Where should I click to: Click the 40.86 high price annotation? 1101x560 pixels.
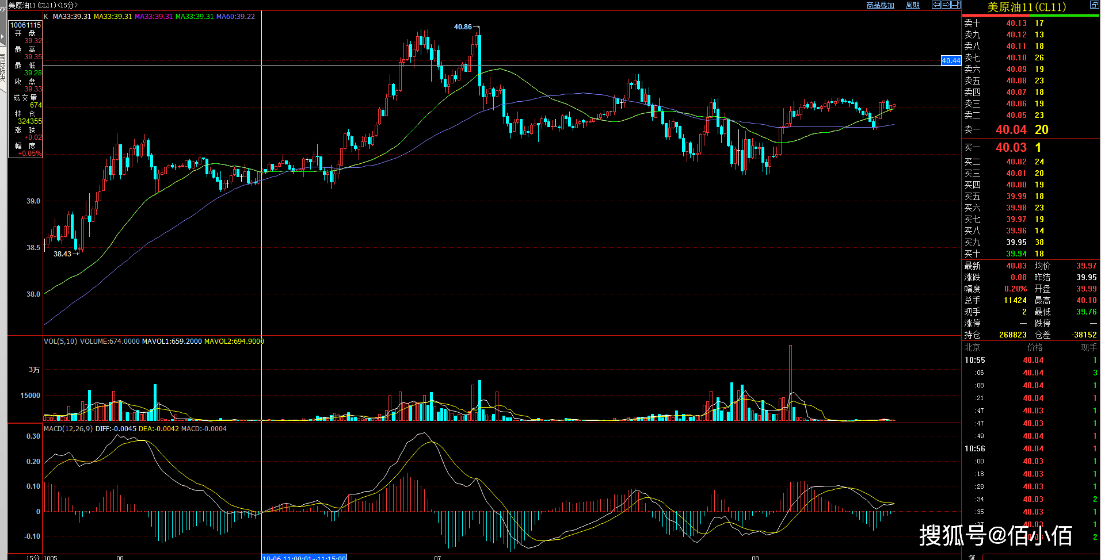pos(463,27)
